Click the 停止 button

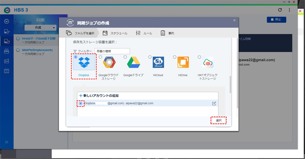click(x=276, y=20)
